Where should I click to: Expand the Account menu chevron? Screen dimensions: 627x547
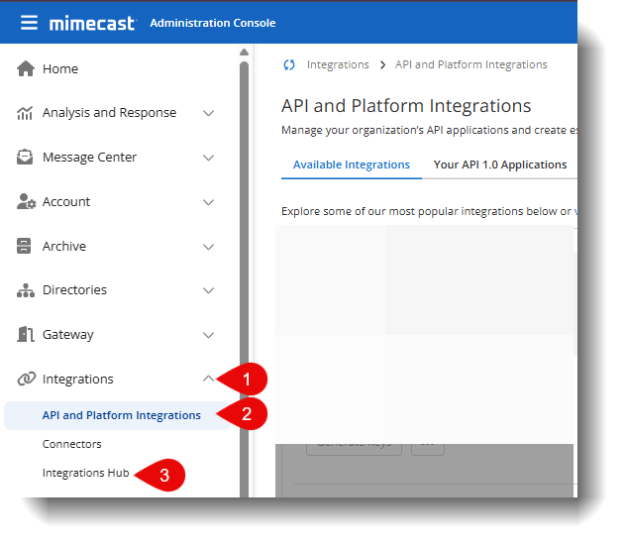[208, 202]
